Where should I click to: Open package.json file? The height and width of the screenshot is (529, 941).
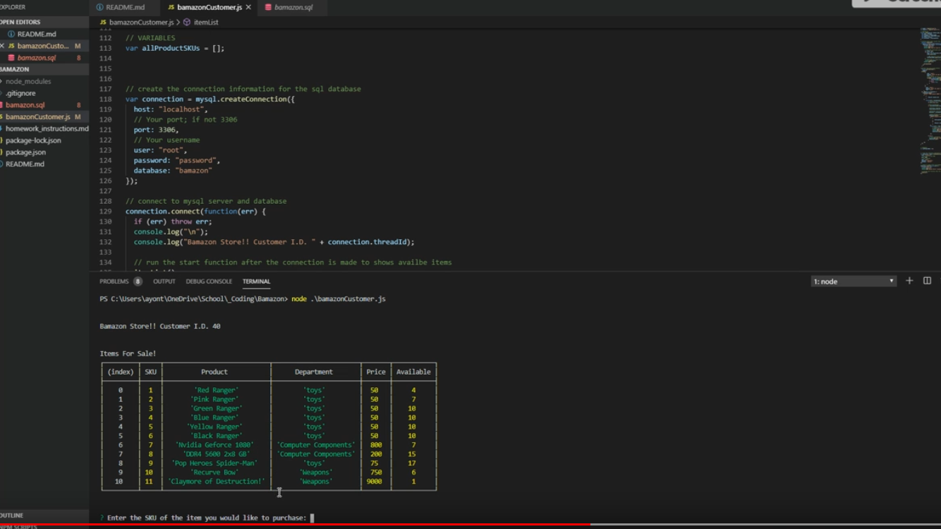[x=26, y=152]
